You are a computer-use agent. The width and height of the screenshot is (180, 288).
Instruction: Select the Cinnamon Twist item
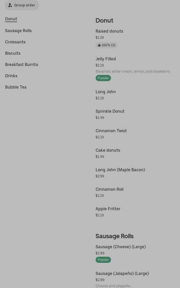[x=111, y=131]
